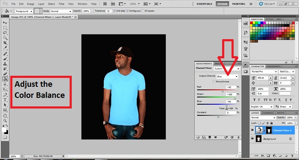Click the Green channel slider handle
This screenshot has height=160, width=299.
pyautogui.click(x=235, y=98)
